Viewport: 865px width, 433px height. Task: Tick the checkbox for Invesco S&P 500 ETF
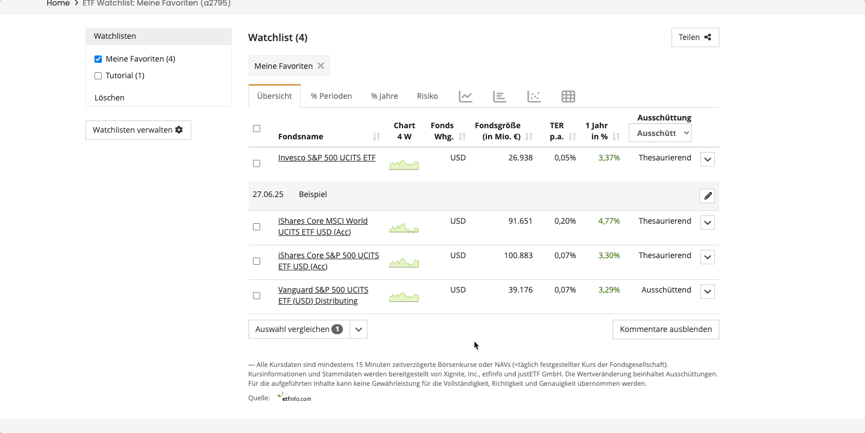point(256,164)
